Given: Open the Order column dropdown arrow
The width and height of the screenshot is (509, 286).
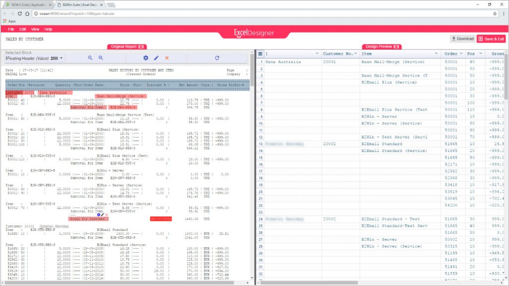Looking at the screenshot, I should pyautogui.click(x=461, y=53).
